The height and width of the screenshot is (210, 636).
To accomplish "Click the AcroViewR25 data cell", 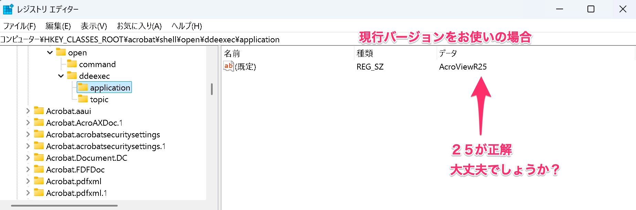I will (x=463, y=67).
